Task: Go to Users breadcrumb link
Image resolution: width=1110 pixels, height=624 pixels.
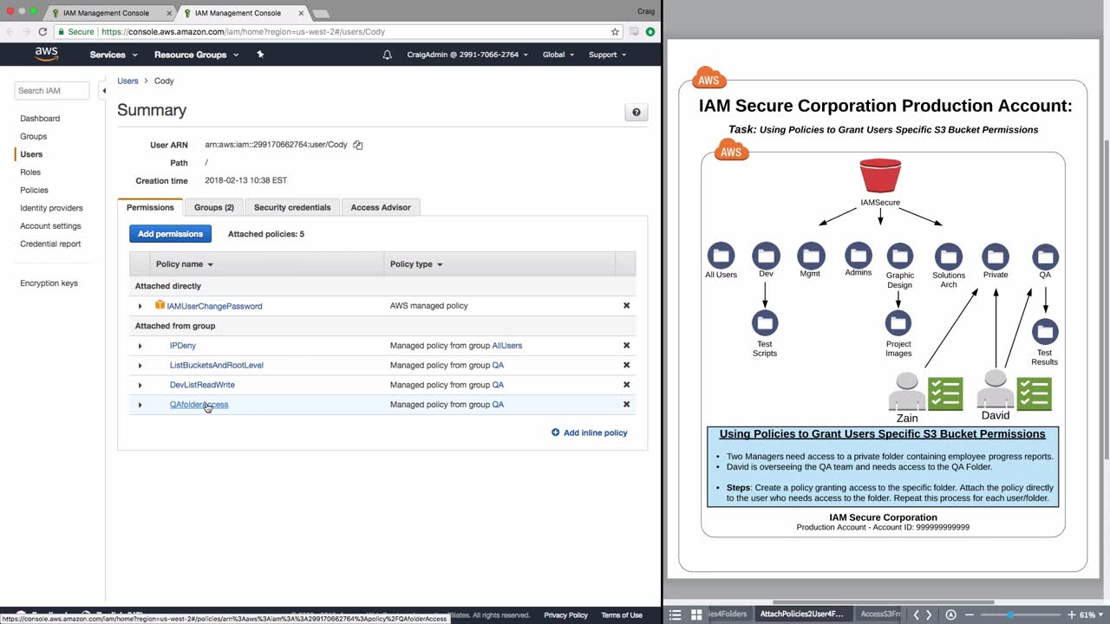Action: (x=127, y=81)
